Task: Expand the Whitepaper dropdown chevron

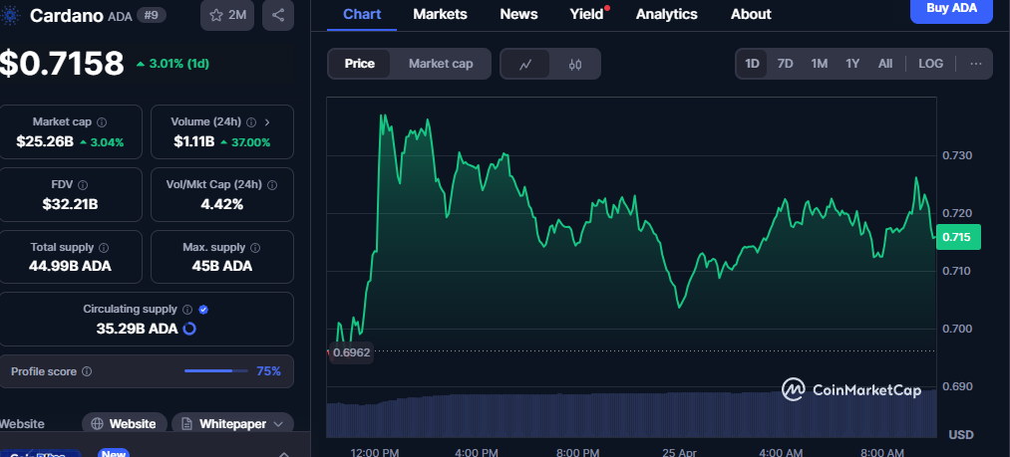Action: point(278,423)
